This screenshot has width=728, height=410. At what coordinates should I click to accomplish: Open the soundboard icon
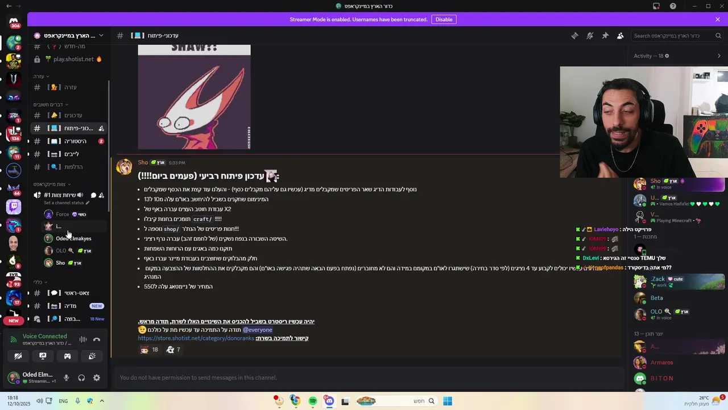tap(92, 356)
